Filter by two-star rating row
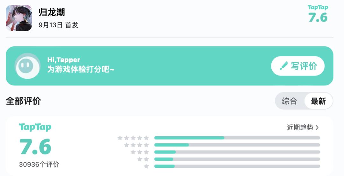The height and width of the screenshot is (176, 344). [x=229, y=159]
